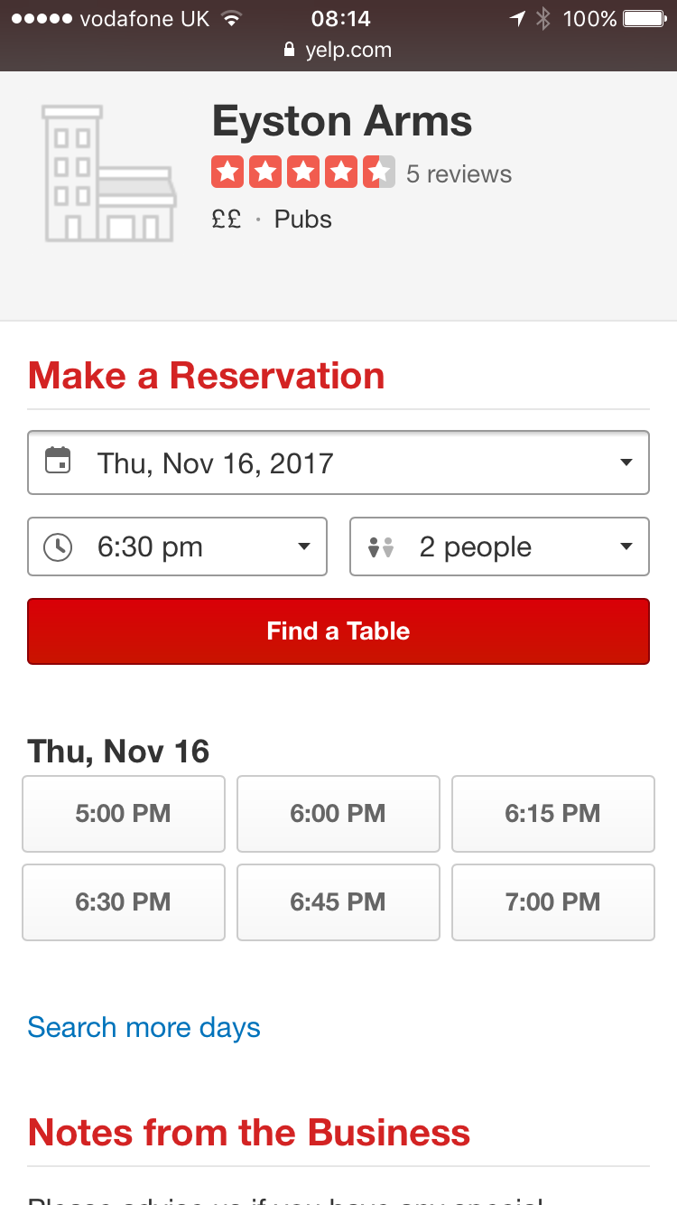Viewport: 677px width, 1205px height.
Task: Click the people icon in party size field
Action: point(381,547)
